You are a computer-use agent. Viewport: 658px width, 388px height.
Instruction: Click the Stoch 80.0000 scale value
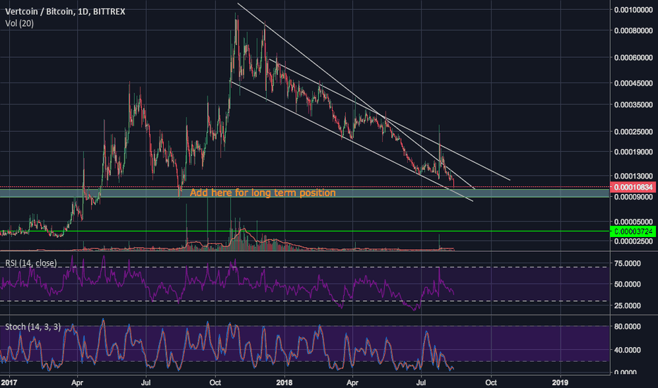(x=628, y=327)
